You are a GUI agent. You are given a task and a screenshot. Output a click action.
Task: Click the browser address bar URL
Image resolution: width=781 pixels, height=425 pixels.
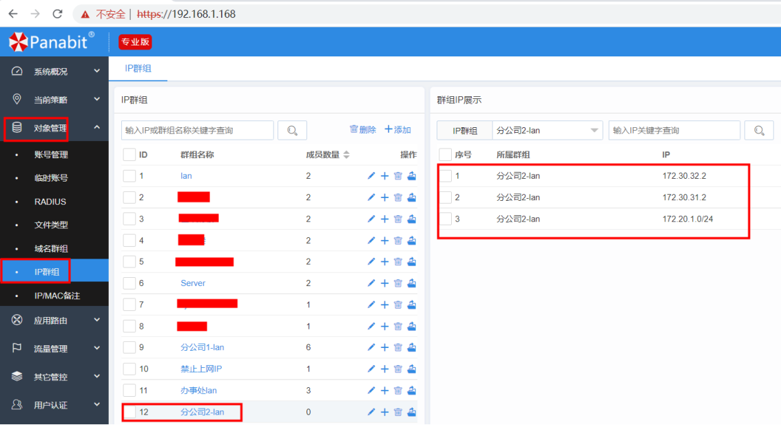tap(186, 14)
